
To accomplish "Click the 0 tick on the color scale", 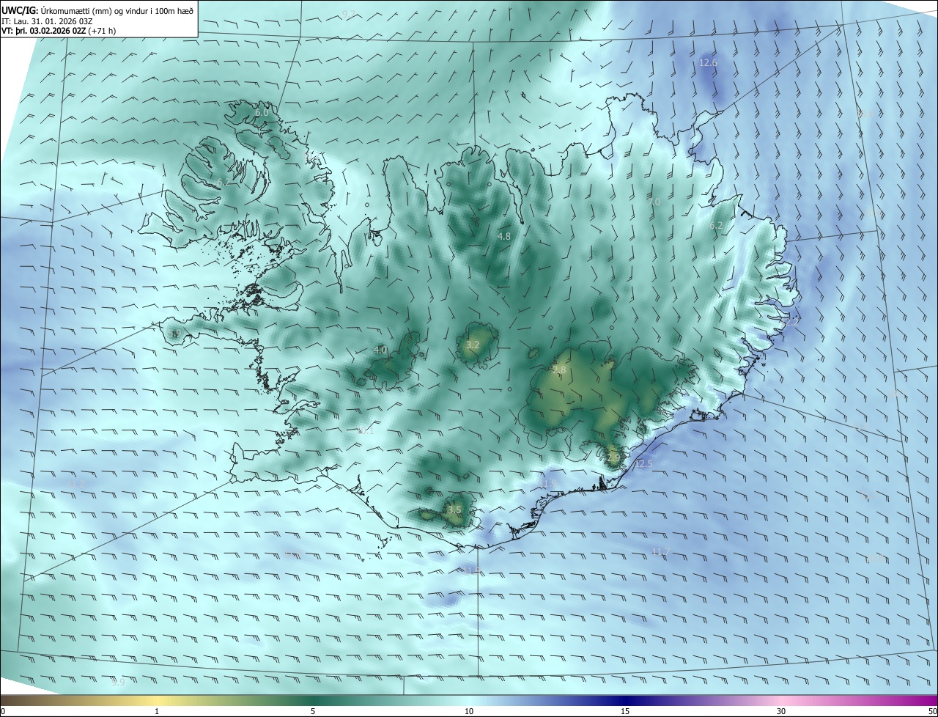I will coord(3,712).
